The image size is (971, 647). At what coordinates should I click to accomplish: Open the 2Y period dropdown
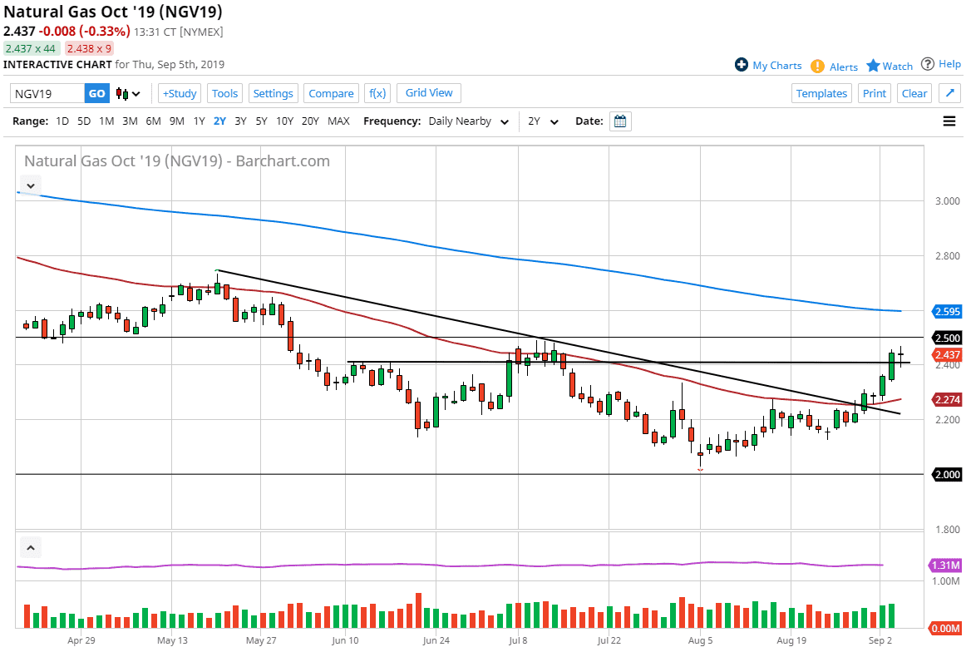pos(544,121)
